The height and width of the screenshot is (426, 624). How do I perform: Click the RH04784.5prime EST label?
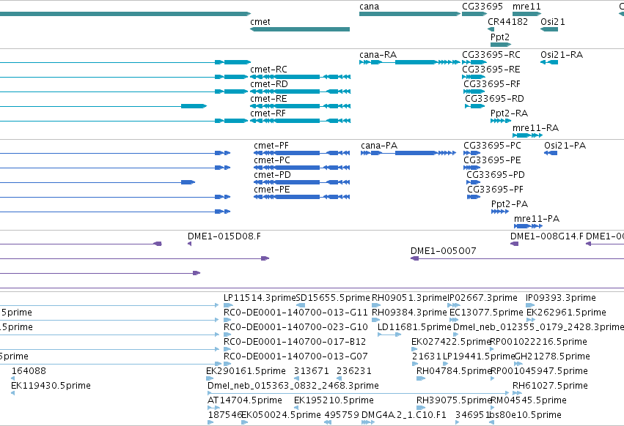[x=454, y=371]
